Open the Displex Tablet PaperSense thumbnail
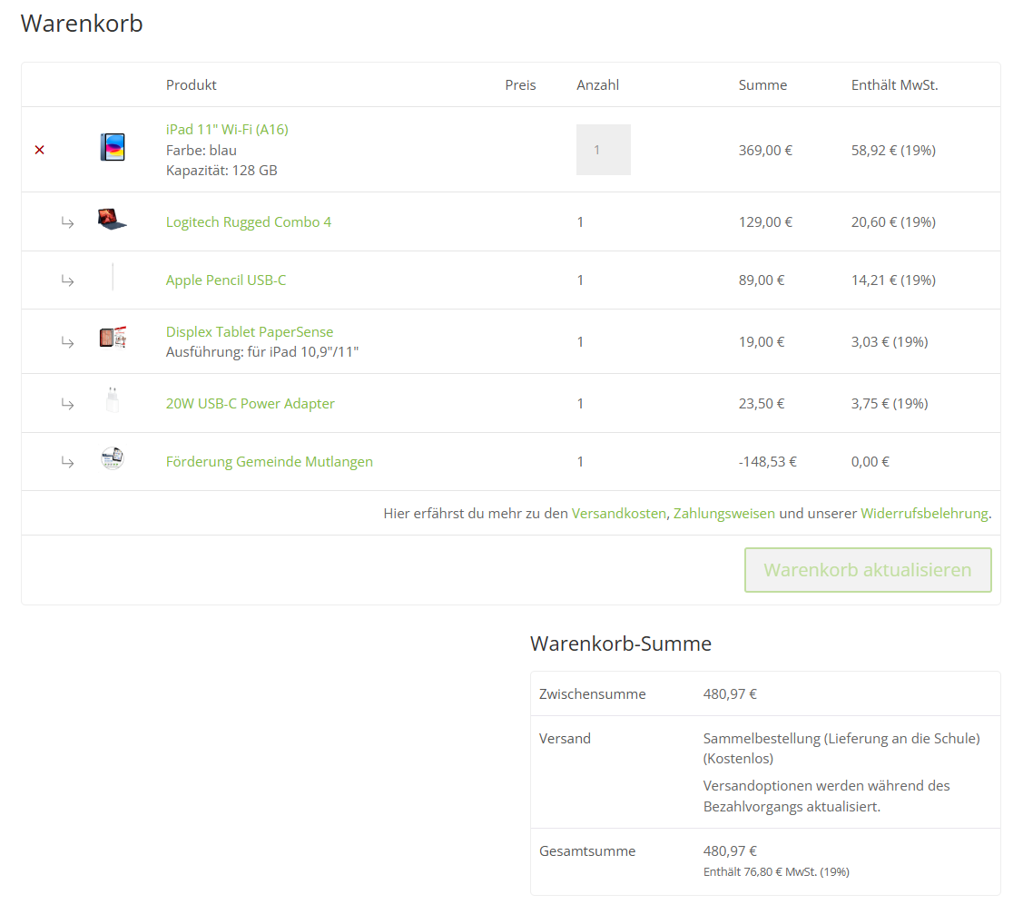1023x914 pixels. coord(113,338)
